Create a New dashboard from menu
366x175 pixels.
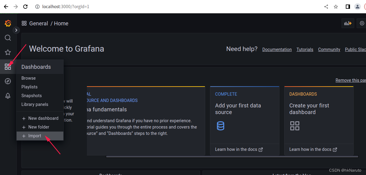pos(43,118)
